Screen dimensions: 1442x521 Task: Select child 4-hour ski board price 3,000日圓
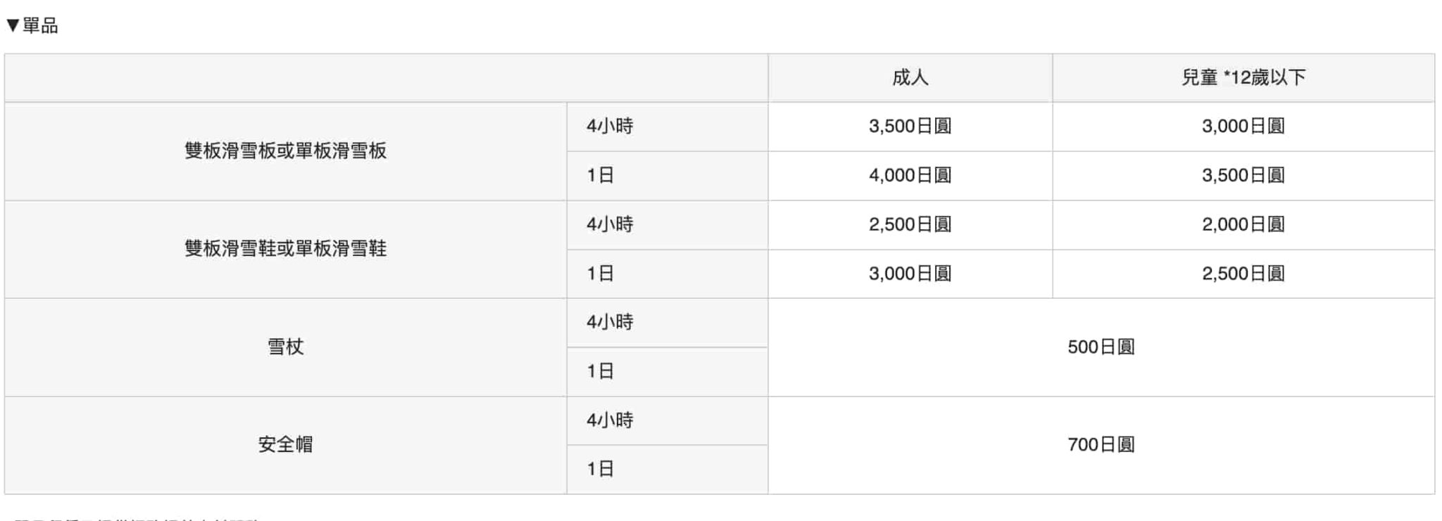[x=1243, y=127]
